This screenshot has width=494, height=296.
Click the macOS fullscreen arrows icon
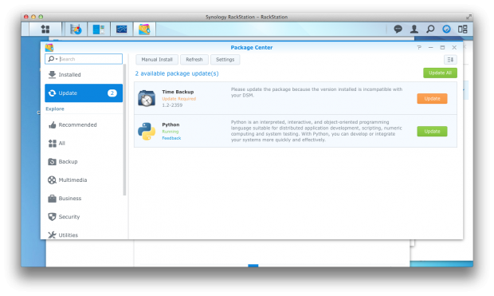pyautogui.click(x=469, y=17)
